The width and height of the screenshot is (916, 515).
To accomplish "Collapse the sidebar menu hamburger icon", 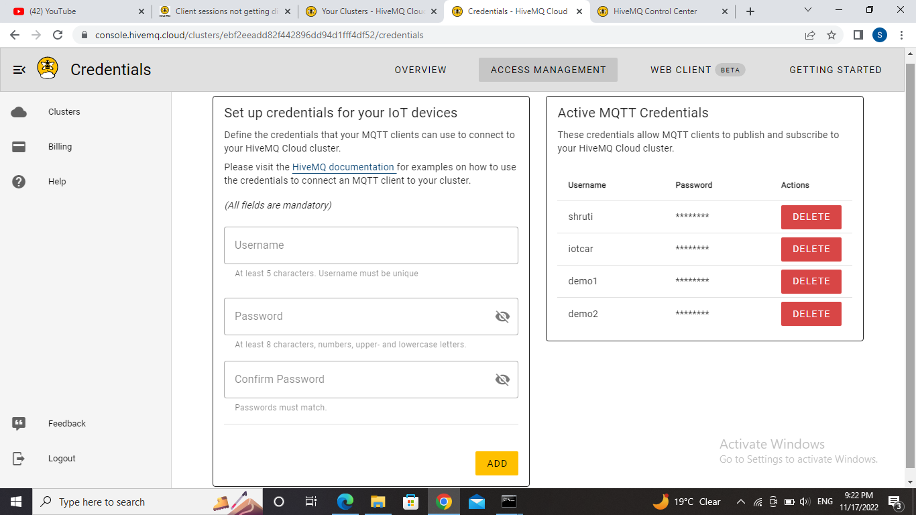I will tap(19, 70).
